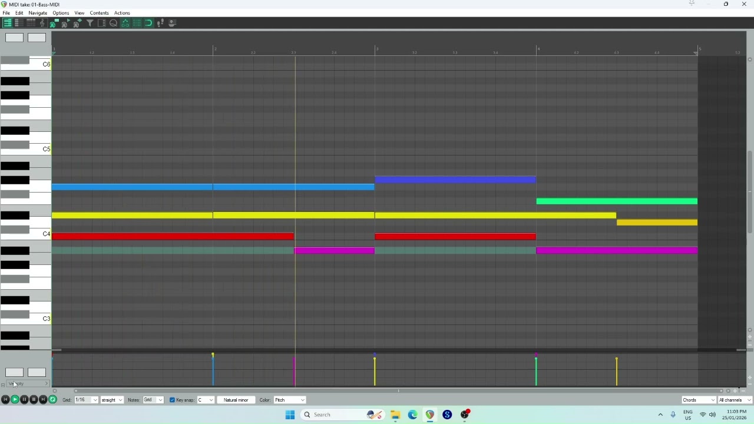Image resolution: width=754 pixels, height=424 pixels.
Task: Switch to musical notation view
Action: [x=42, y=23]
